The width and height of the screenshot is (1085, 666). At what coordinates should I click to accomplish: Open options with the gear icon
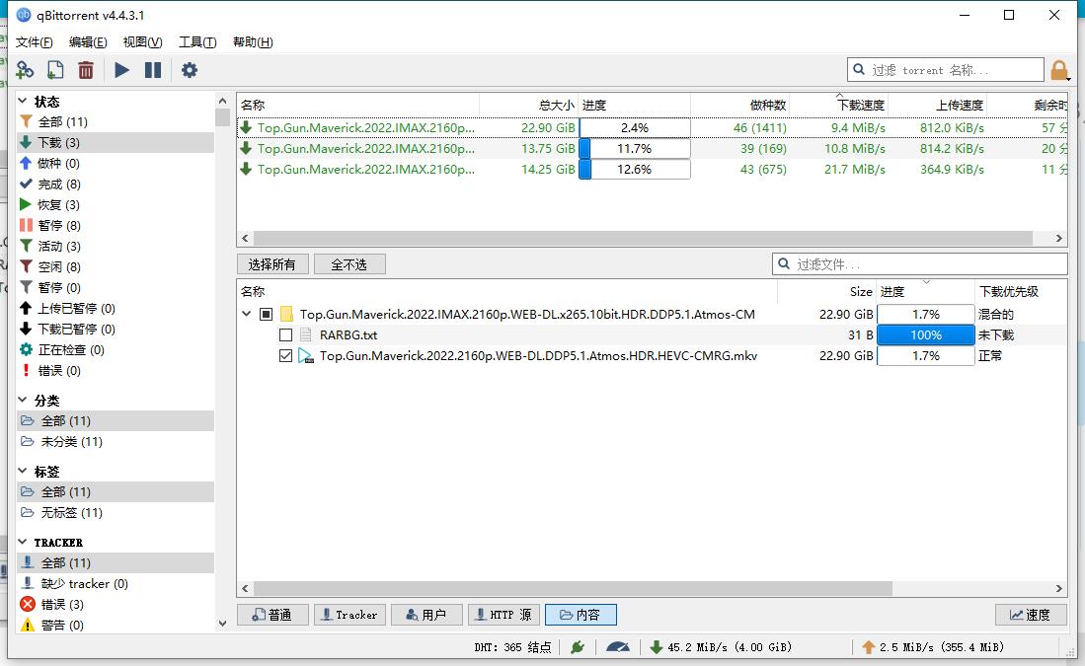point(189,70)
